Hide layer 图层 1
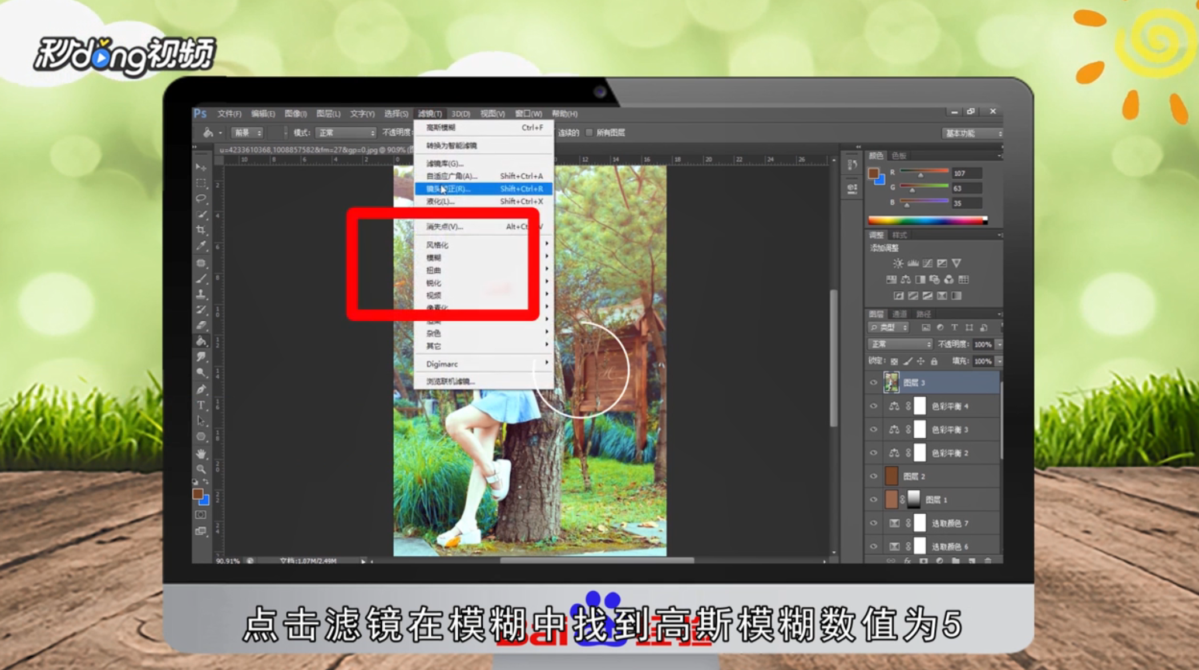This screenshot has height=670, width=1199. 873,500
